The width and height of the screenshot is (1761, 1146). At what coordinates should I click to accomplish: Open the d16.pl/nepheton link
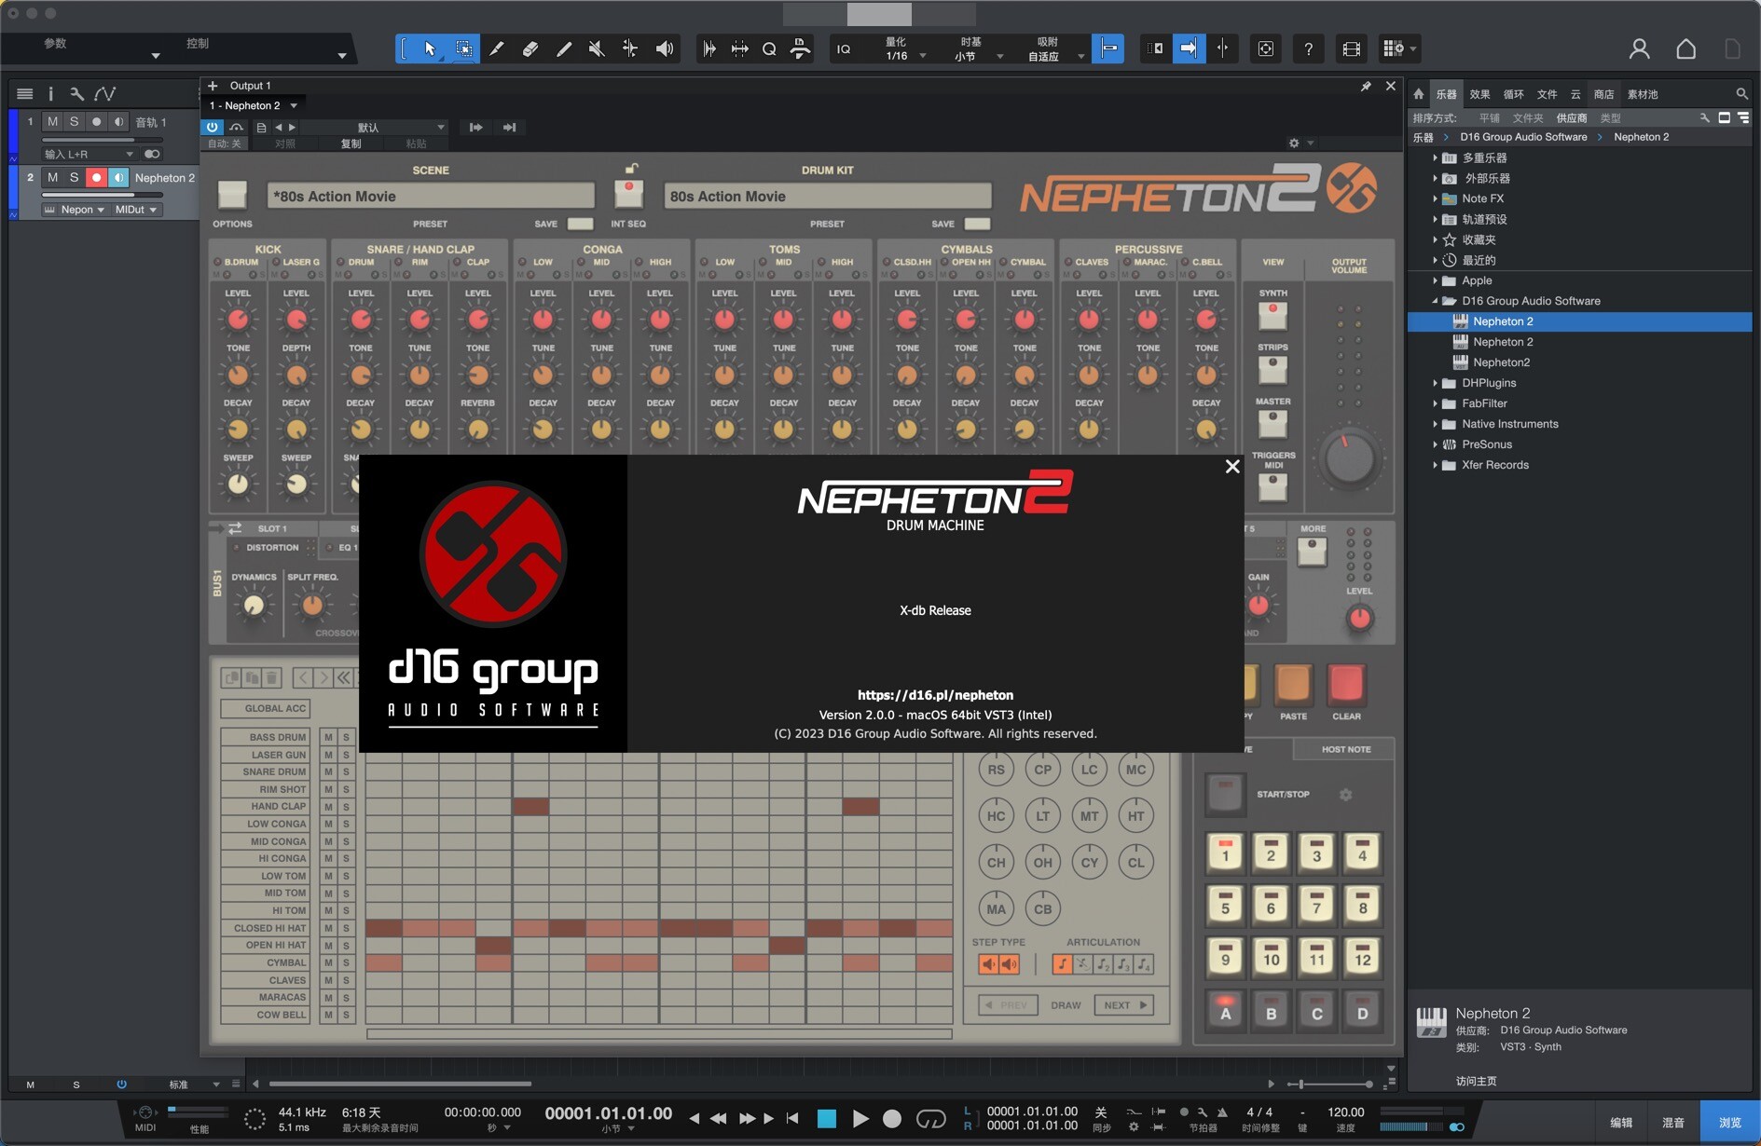click(x=935, y=695)
